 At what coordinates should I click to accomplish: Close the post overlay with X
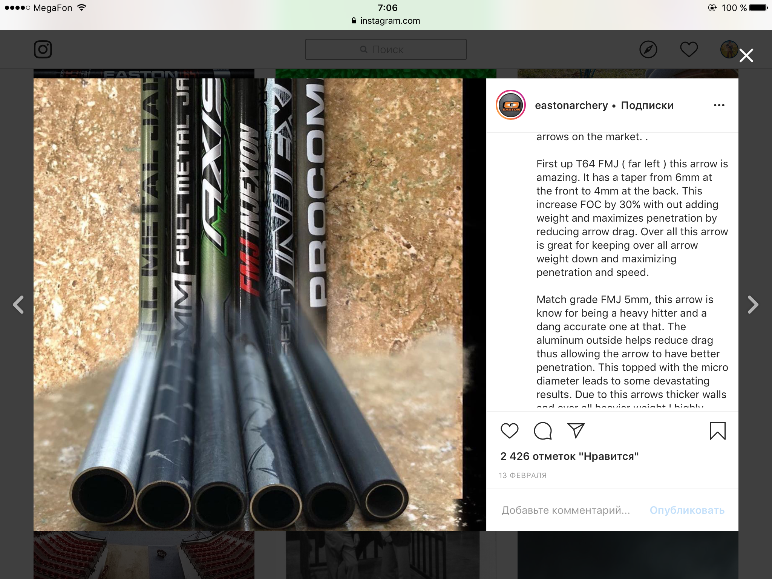[746, 55]
